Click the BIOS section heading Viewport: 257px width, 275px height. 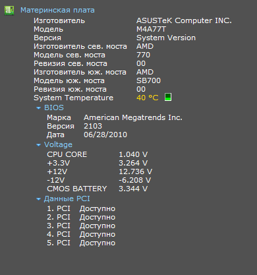click(54, 107)
